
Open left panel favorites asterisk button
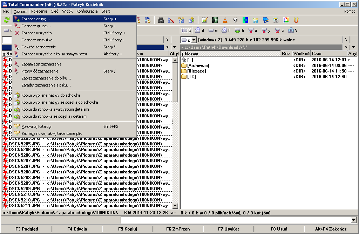pos(167,47)
